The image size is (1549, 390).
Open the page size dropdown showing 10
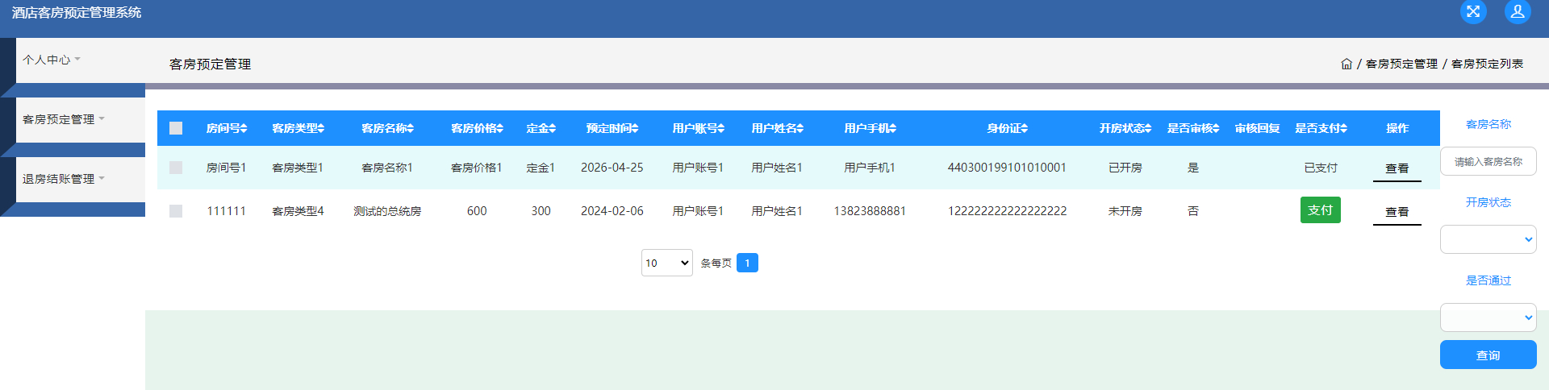(x=667, y=263)
